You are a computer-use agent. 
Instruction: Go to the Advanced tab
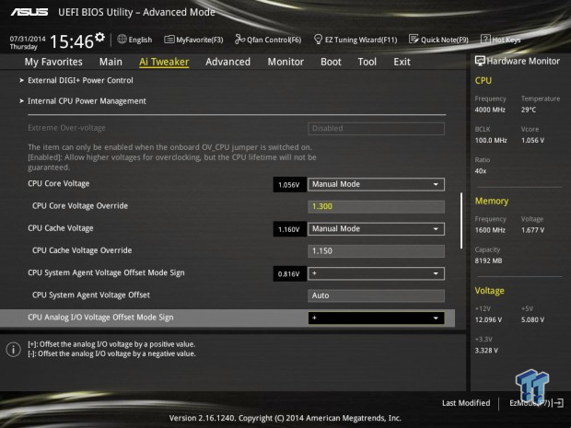click(x=228, y=62)
